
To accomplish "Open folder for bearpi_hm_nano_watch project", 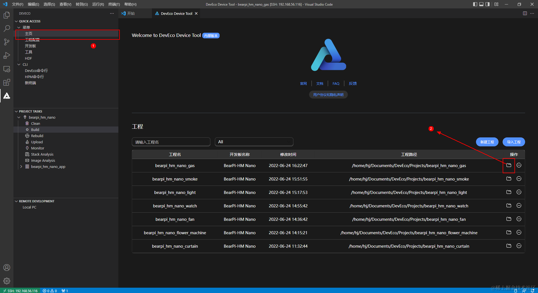I will (509, 205).
